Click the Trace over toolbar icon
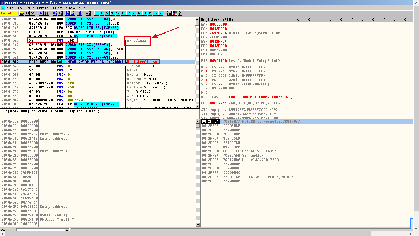The width and height of the screenshot is (419, 236). point(73,13)
